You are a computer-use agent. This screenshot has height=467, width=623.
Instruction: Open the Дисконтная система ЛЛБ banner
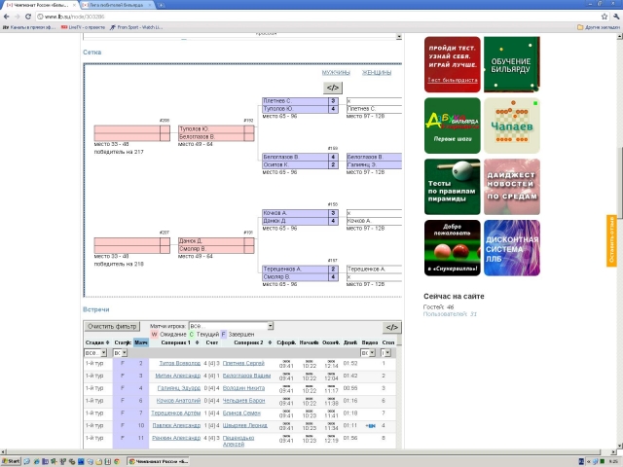(511, 248)
